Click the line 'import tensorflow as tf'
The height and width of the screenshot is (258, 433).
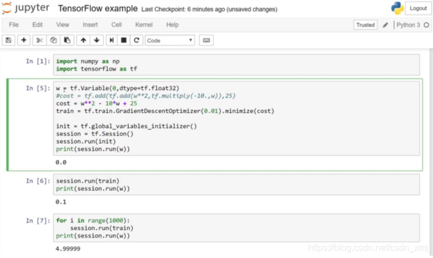pyautogui.click(x=97, y=69)
